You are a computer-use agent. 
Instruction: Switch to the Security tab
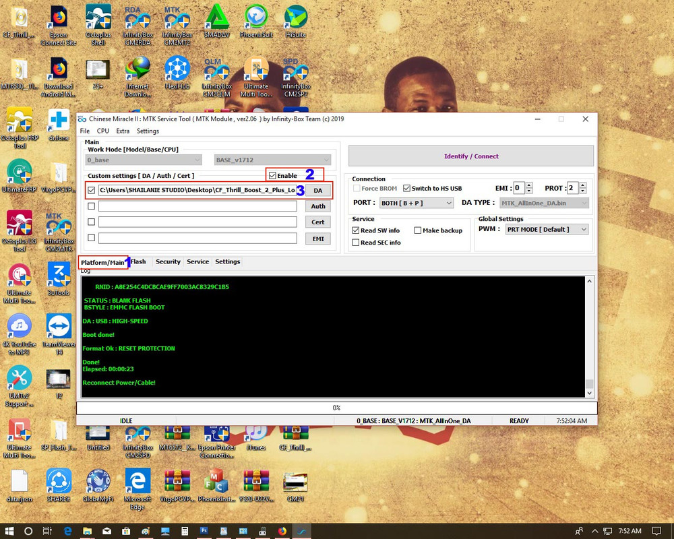coord(168,261)
